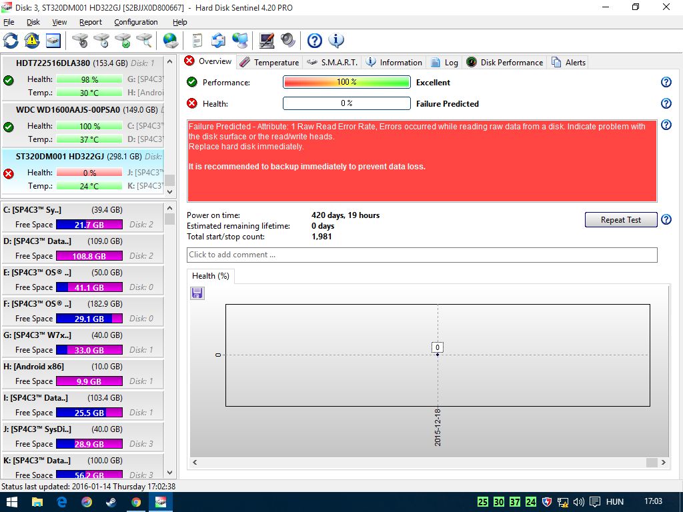Click the HUN language indicator in the taskbar
683x512 pixels.
(614, 502)
